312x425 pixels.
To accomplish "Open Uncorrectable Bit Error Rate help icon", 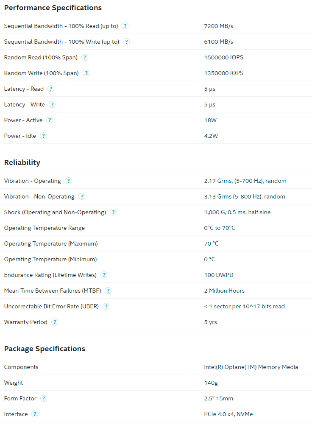I will [x=106, y=306].
